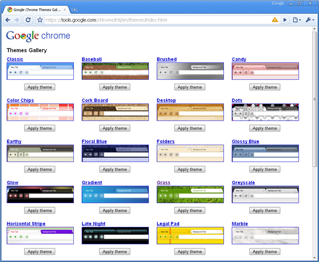Click the Legal Pad theme preview thumbnail
The height and width of the screenshot is (262, 319).
[x=190, y=235]
